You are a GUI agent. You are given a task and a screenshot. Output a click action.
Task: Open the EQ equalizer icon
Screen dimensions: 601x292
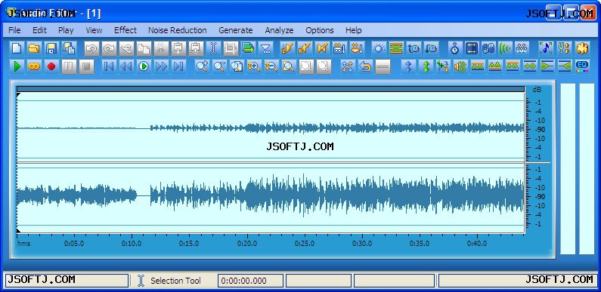[x=582, y=66]
